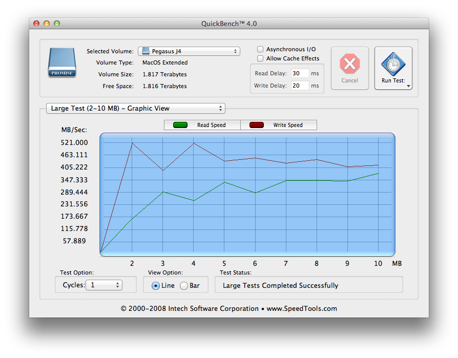Click the '521.000' y-axis value
The image size is (458, 358).
click(74, 142)
